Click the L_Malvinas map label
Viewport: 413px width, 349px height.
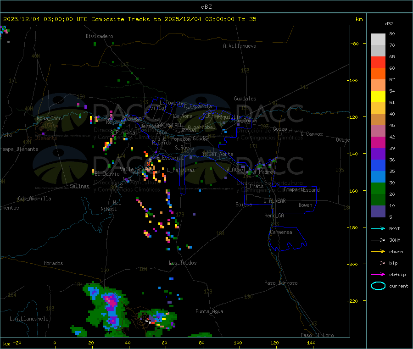(x=181, y=170)
